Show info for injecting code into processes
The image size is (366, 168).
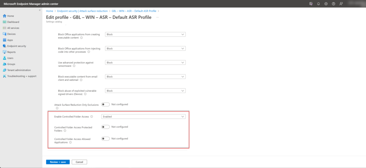coord(89,52)
